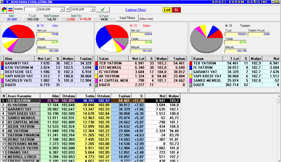Open the start date dropdown
Image resolution: width=281 pixels, height=162 pixels.
[x=62, y=9]
